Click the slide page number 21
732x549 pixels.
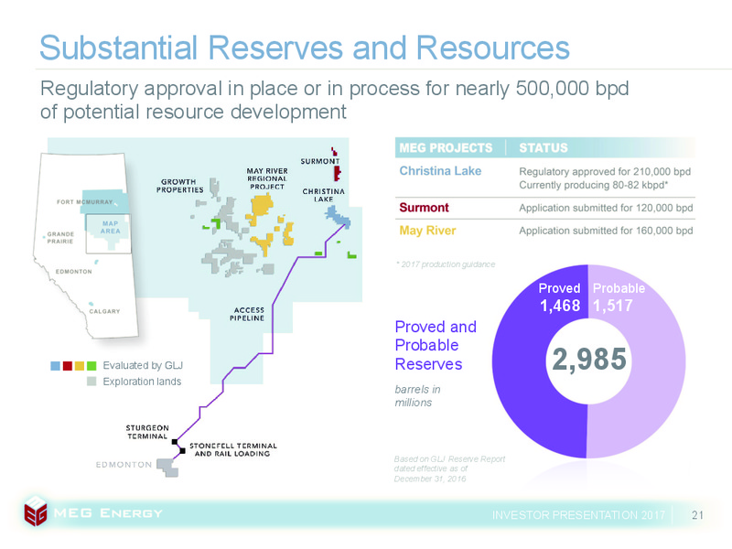(697, 515)
